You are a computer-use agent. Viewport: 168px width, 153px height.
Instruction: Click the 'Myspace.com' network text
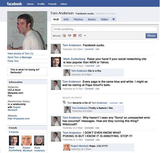point(16,93)
